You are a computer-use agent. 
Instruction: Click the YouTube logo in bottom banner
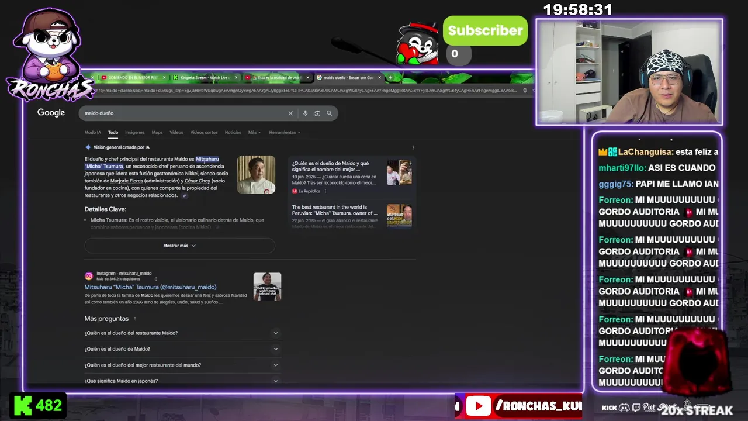(479, 406)
